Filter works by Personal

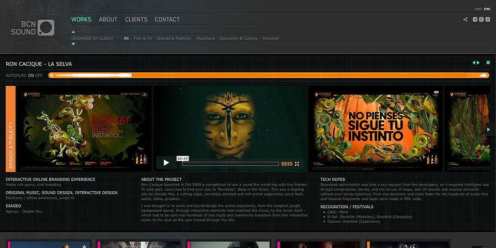tap(270, 38)
